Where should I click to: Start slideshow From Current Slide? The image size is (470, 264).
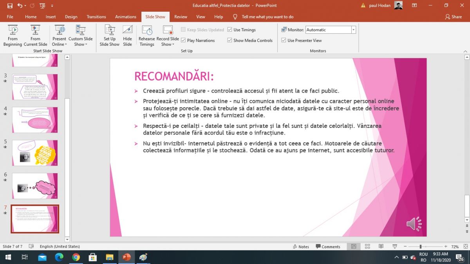(x=35, y=35)
